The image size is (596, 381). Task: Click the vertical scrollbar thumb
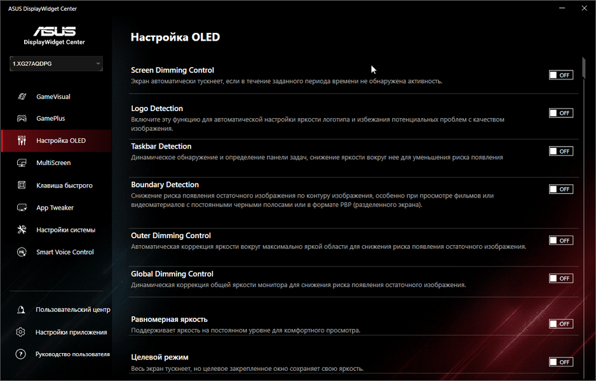coord(583,69)
